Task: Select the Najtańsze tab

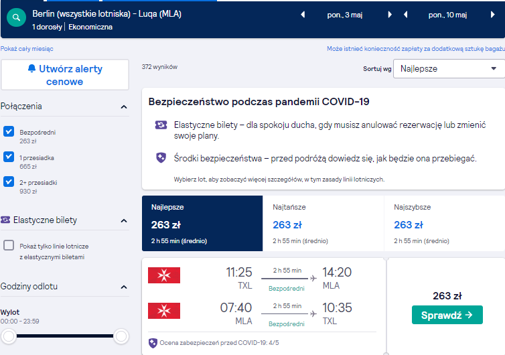Action: pos(323,223)
